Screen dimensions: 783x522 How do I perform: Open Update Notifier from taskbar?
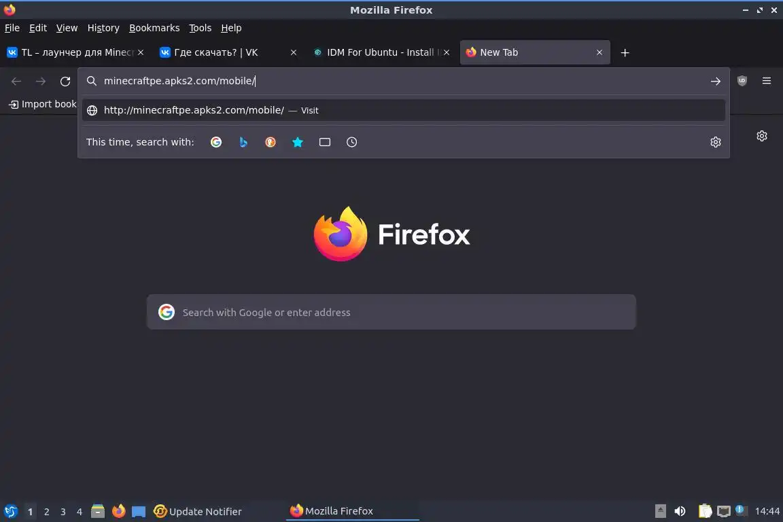[198, 512]
